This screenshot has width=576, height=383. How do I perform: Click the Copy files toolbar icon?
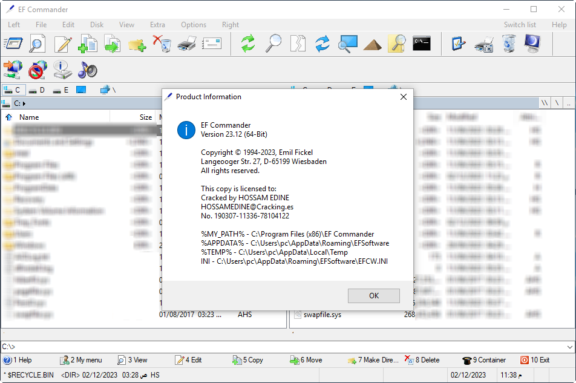[87, 44]
